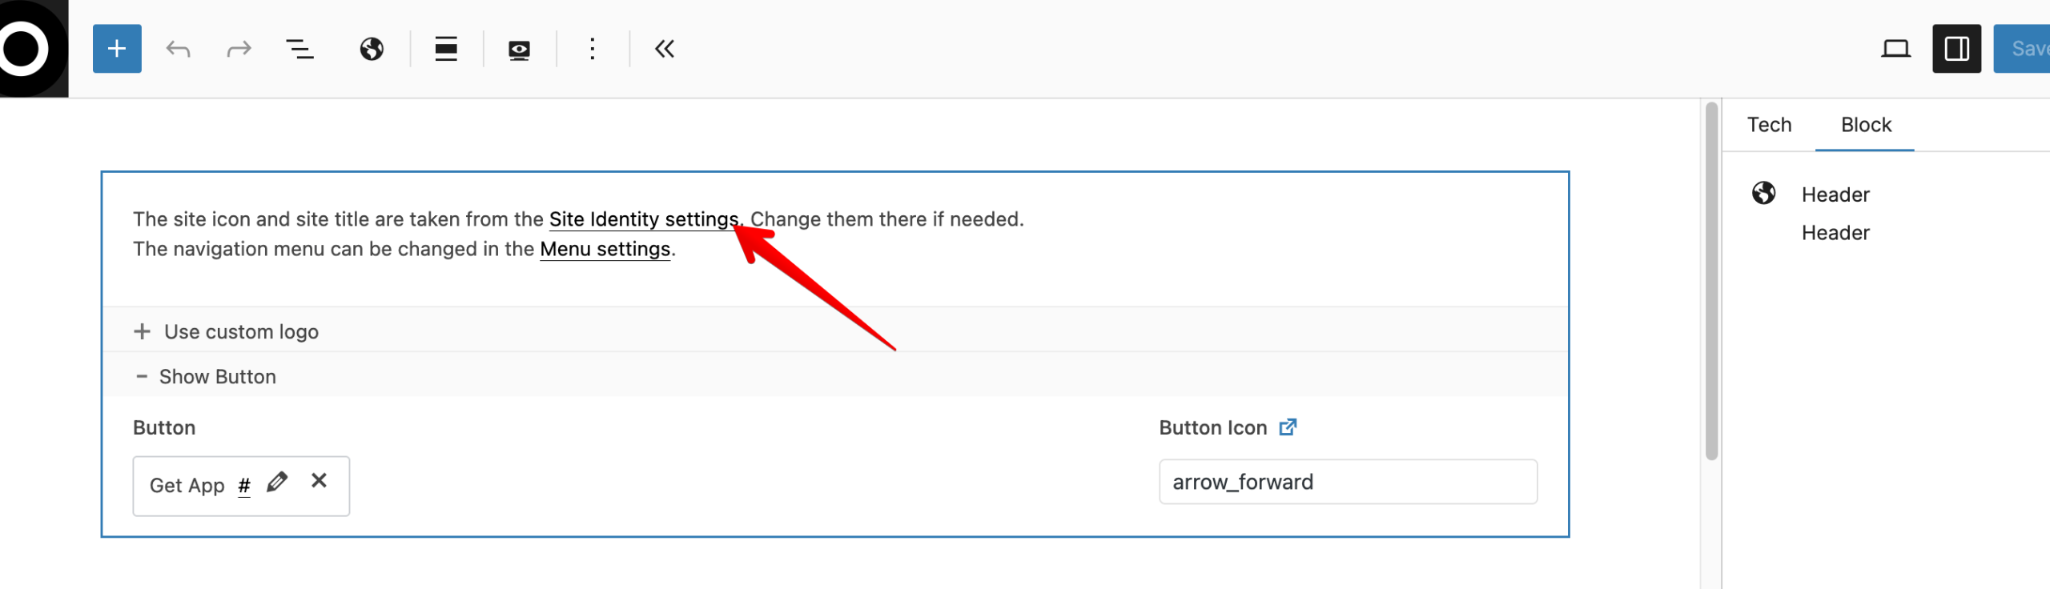Redo the last undone change
This screenshot has width=2050, height=589.
click(x=239, y=50)
